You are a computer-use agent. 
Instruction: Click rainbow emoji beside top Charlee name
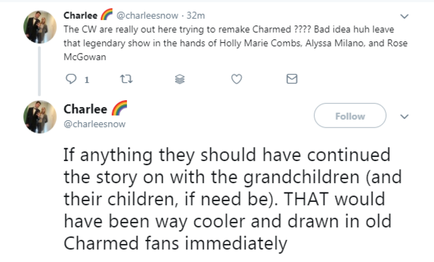(106, 14)
